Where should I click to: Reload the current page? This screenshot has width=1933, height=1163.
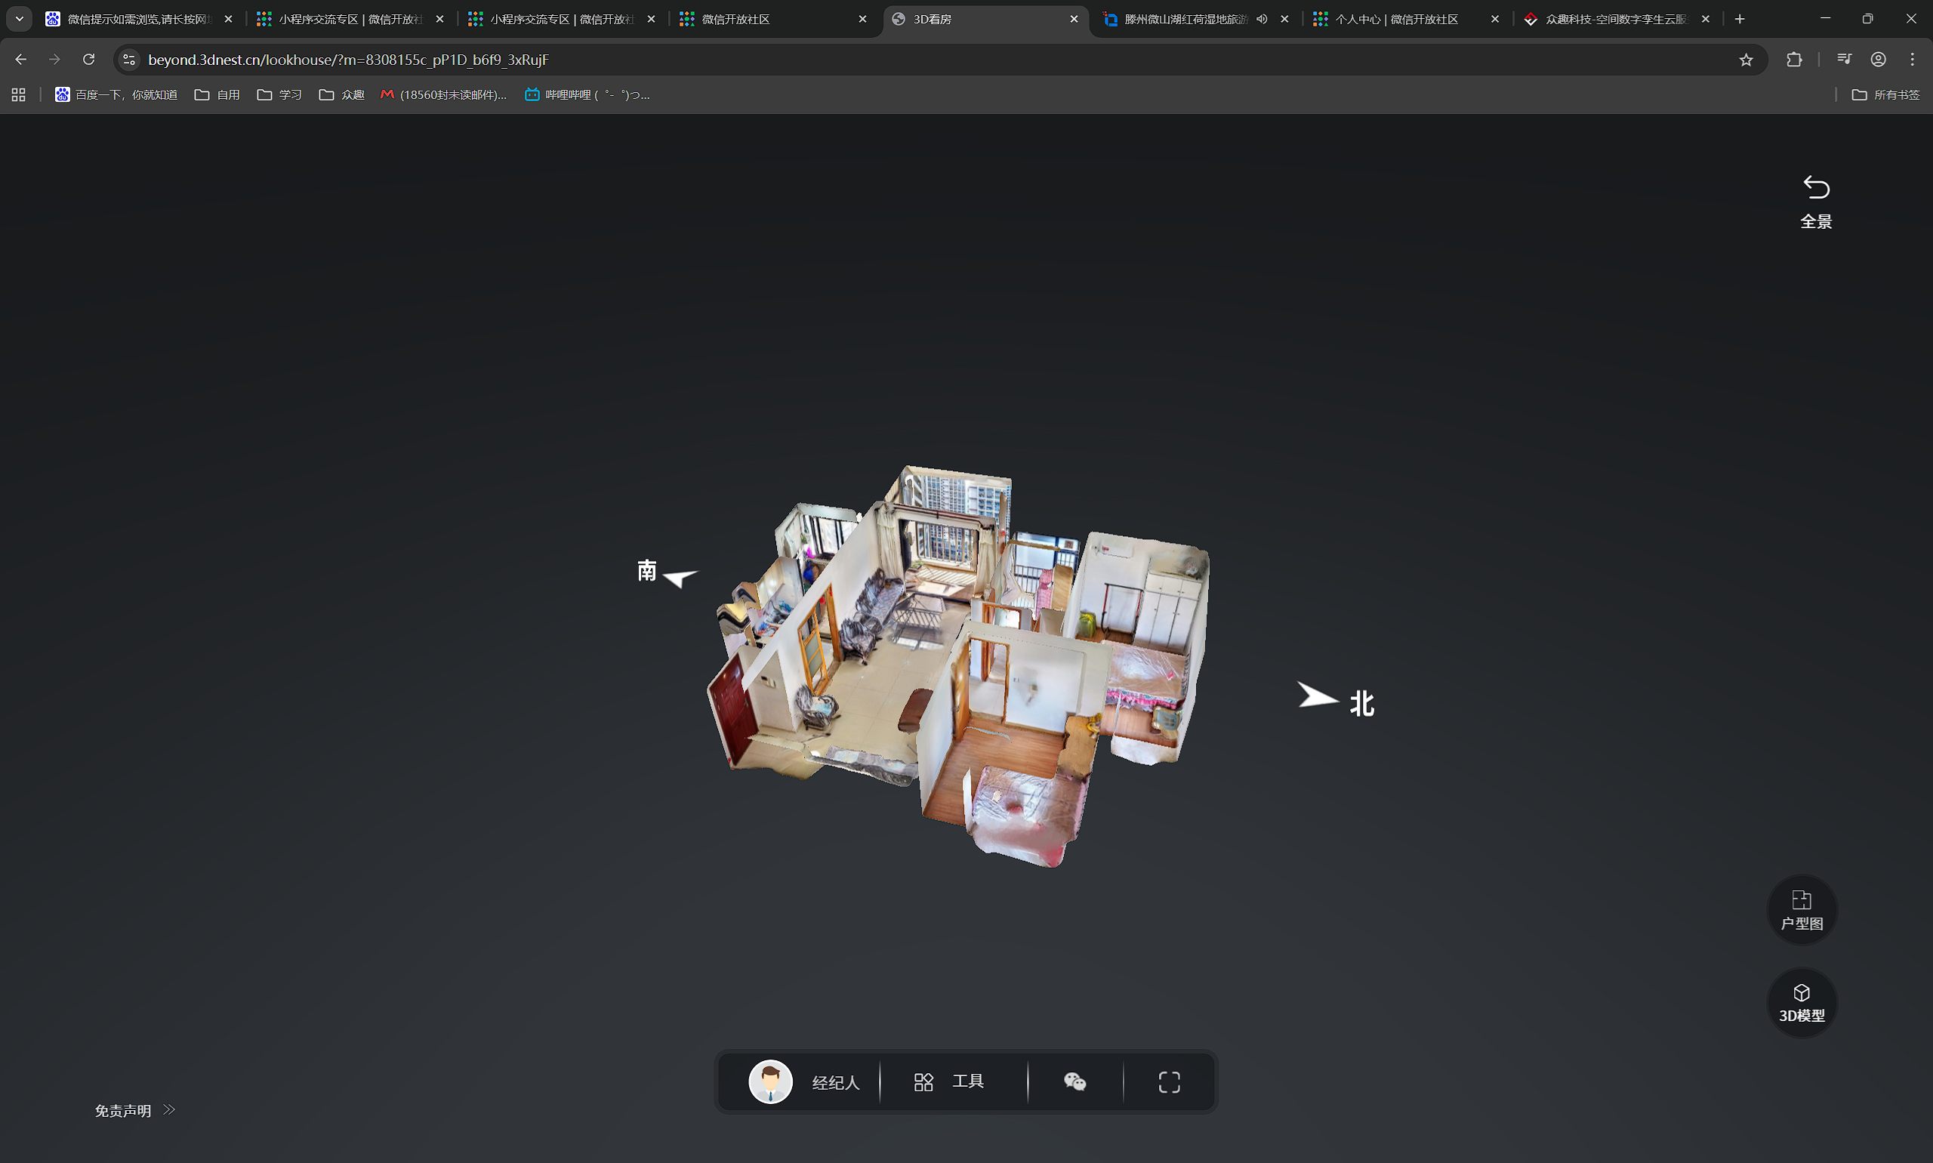coord(88,60)
